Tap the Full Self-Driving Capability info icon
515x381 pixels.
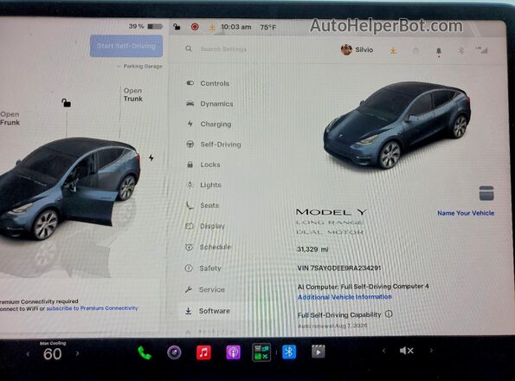[x=389, y=314]
